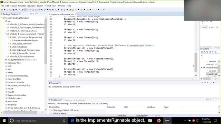This screenshot has height=124, width=221.
Task: Click the Eclipse taskbar icon
Action: point(167,121)
